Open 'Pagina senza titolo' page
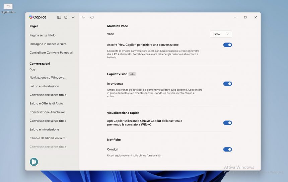 [43, 35]
